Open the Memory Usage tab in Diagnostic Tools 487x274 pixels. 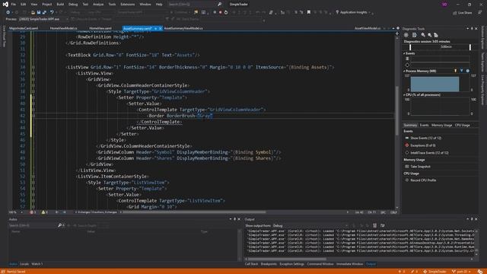coord(441,125)
